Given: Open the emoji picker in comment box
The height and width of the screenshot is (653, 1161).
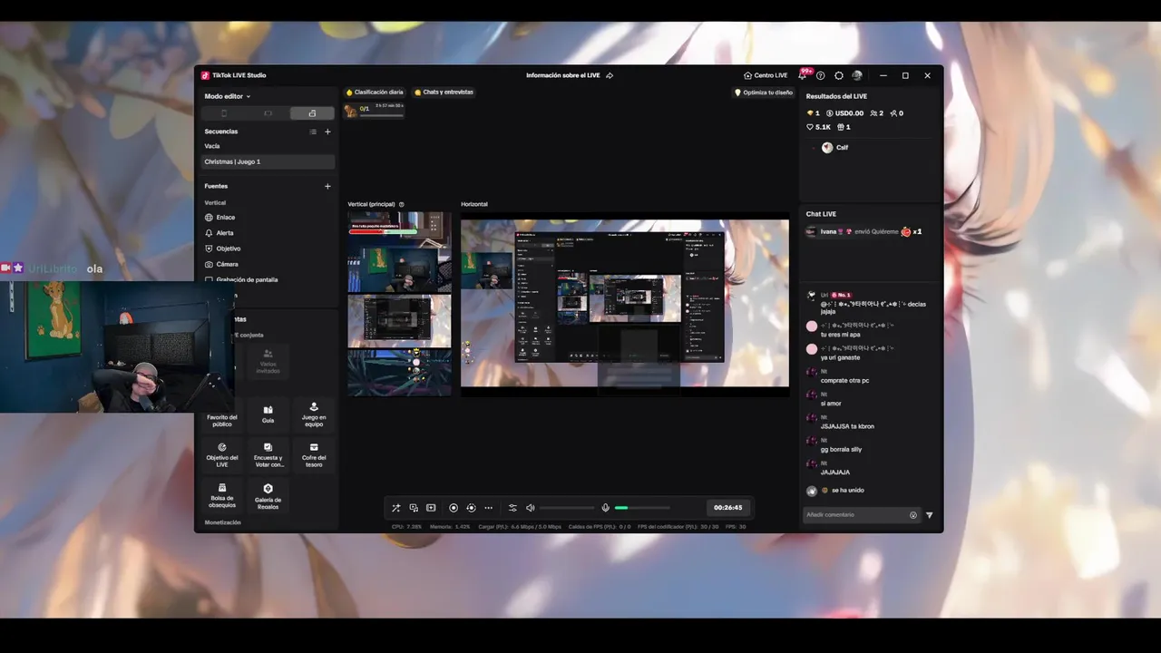Looking at the screenshot, I should pos(913,515).
